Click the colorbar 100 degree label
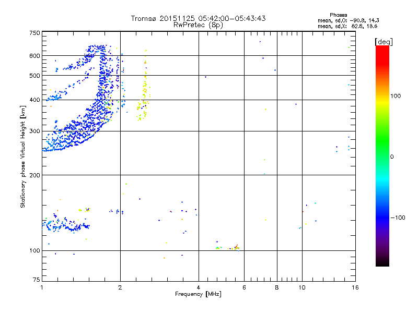This screenshot has height=313, width=418. click(396, 96)
